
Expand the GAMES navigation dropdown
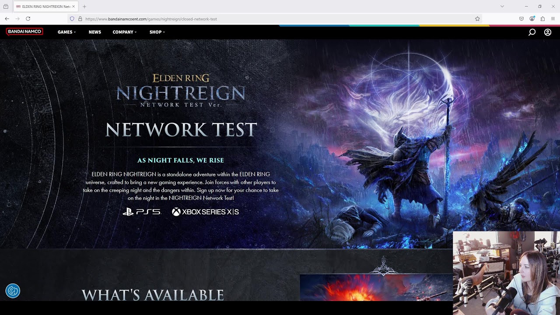click(x=66, y=32)
